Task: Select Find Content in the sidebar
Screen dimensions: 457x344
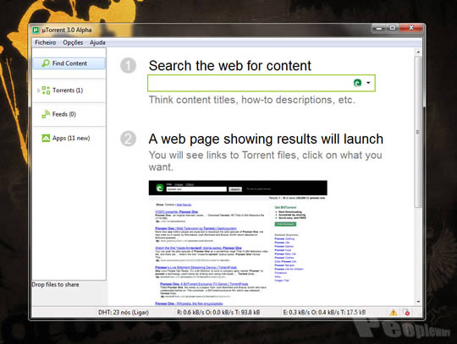Action: point(69,63)
